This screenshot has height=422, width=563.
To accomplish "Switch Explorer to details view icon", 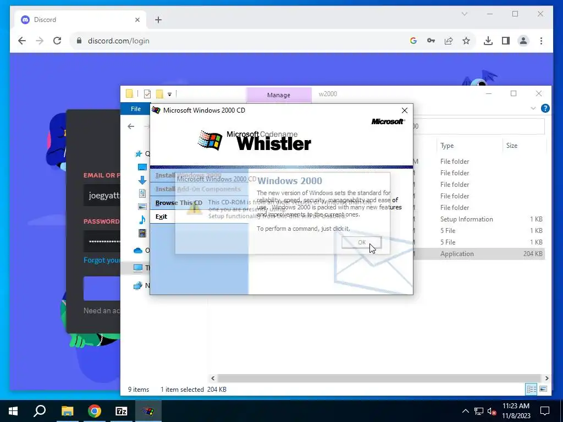I will [x=532, y=389].
